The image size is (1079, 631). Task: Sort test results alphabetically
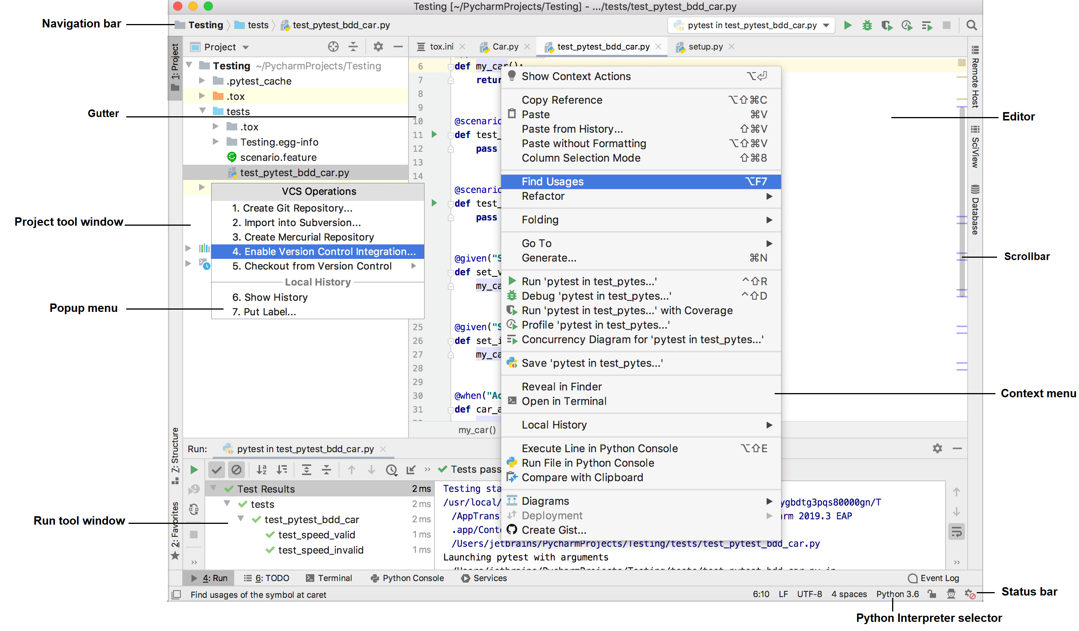click(x=262, y=470)
